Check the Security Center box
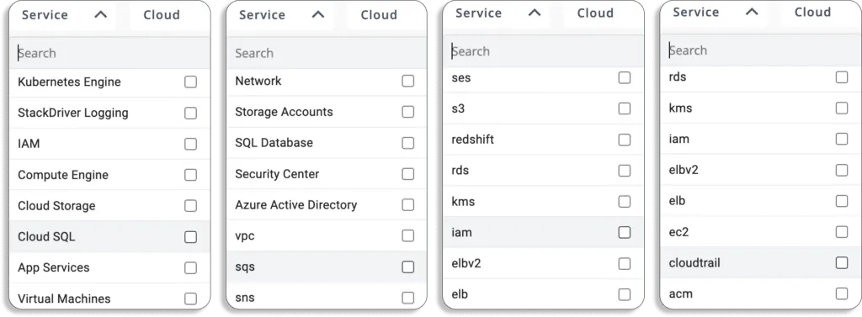Screen dimensions: 862x317 tap(408, 173)
